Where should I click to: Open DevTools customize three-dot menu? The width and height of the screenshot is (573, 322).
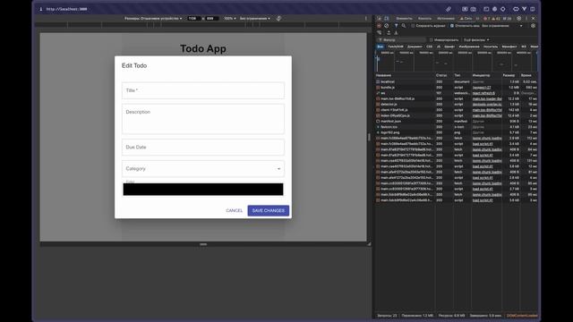pyautogui.click(x=526, y=18)
